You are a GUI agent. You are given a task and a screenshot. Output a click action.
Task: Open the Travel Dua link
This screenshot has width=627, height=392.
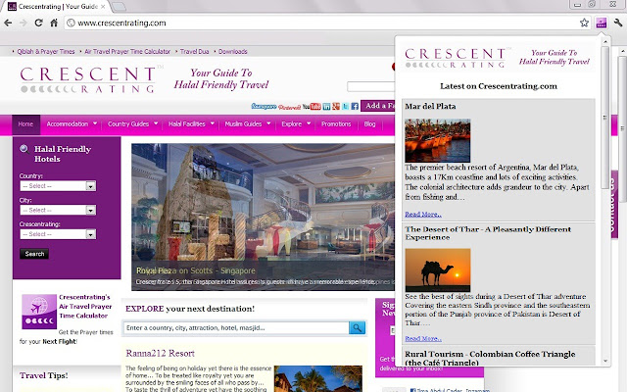[194, 52]
